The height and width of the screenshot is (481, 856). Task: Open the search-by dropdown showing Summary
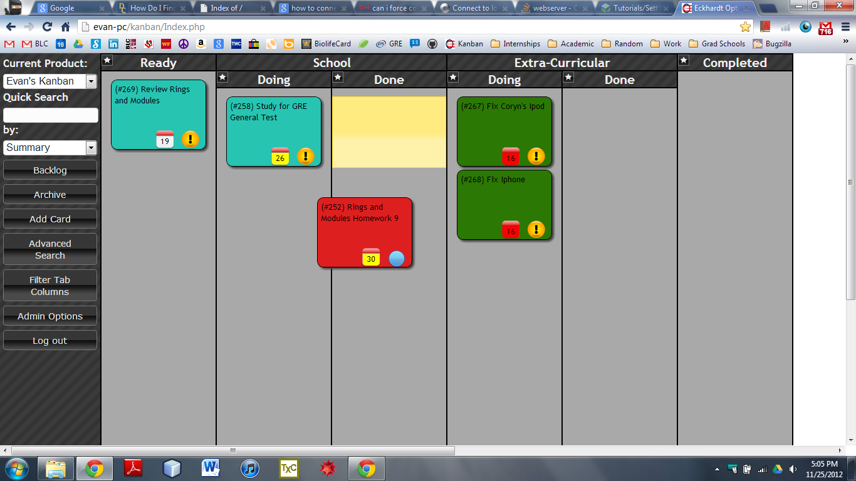tap(50, 148)
